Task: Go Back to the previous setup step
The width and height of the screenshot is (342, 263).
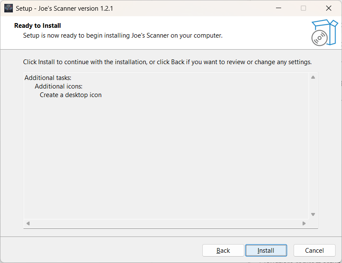Action: point(223,251)
